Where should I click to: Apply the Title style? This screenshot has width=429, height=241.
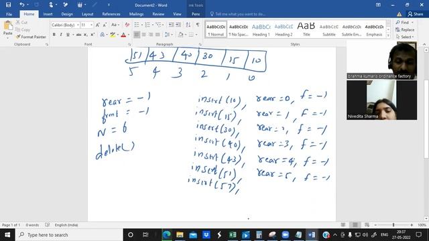click(x=306, y=29)
